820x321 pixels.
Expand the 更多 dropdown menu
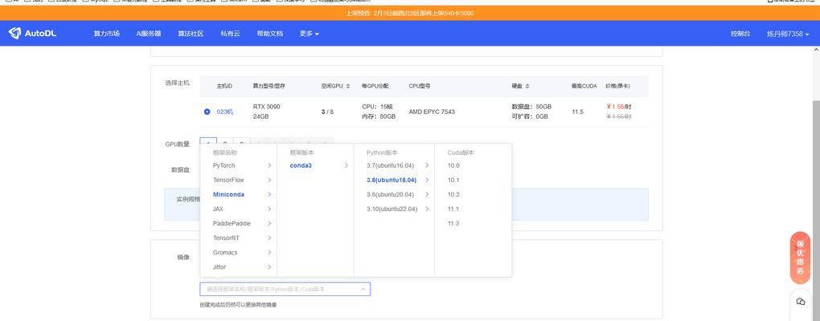[309, 34]
